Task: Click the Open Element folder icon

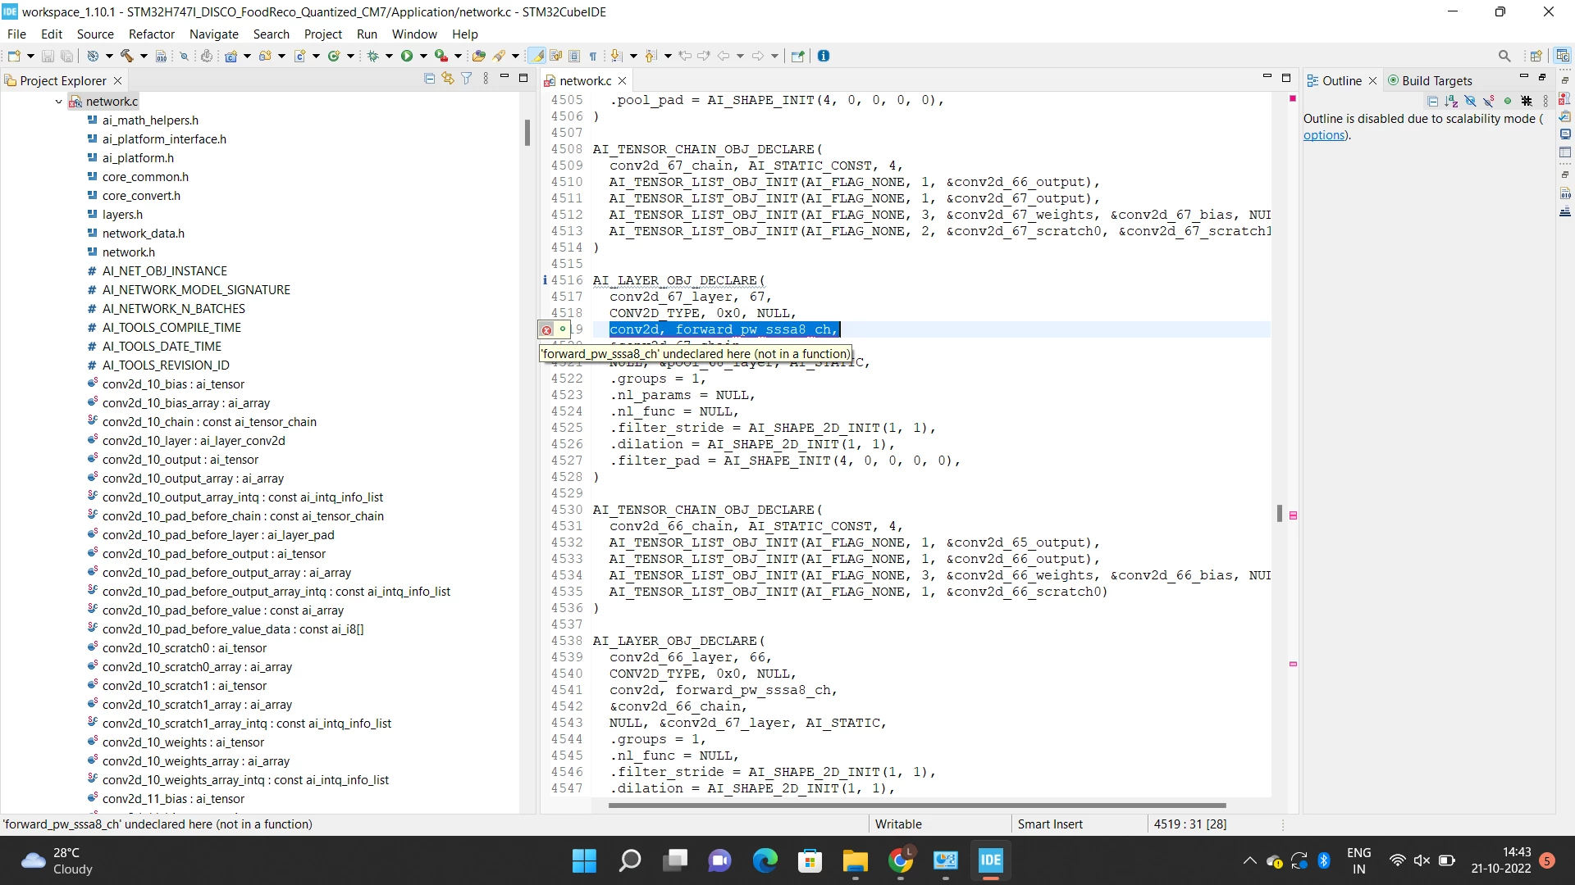Action: [479, 56]
